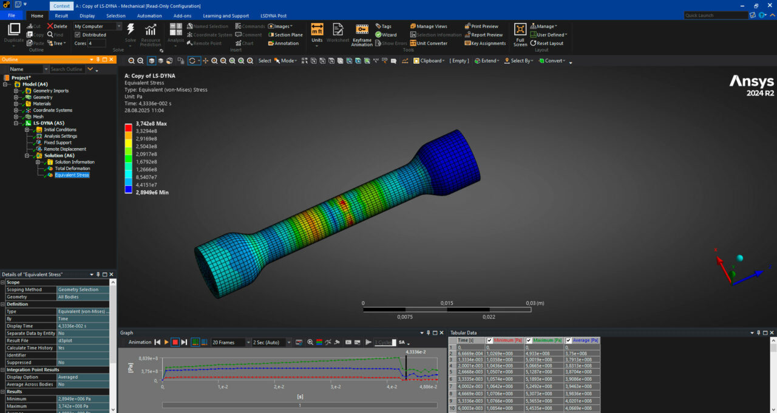Click the Extend selection button
Screen dimensions: 777x413
(487, 61)
